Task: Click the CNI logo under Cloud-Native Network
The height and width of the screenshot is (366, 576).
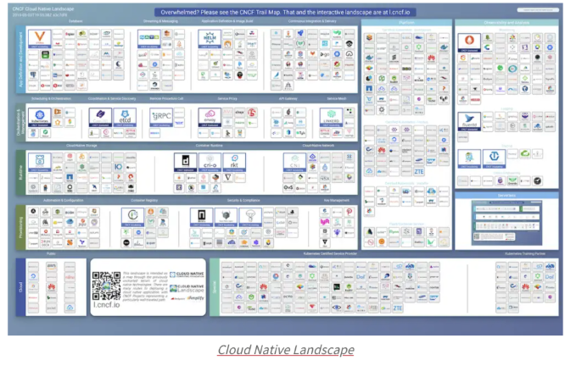Action: [294, 163]
